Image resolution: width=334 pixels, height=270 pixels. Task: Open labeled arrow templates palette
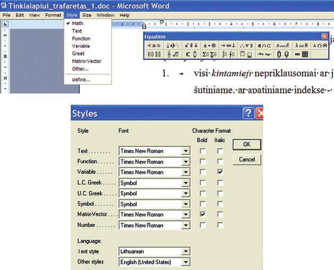coord(264,55)
